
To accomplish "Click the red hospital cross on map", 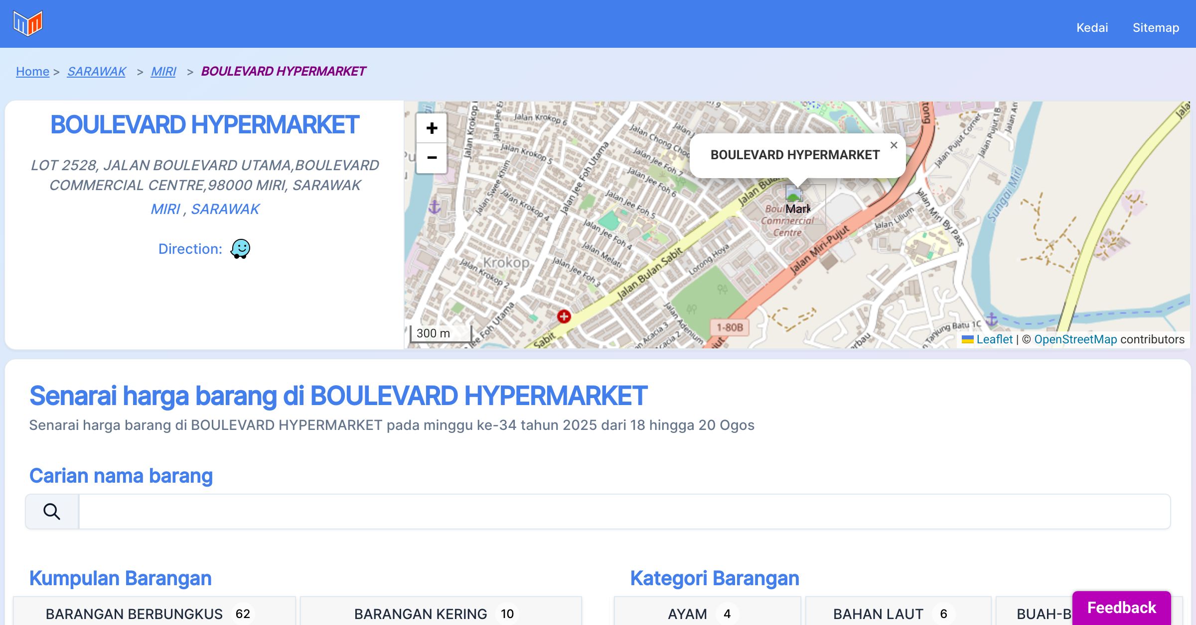I will [x=564, y=316].
